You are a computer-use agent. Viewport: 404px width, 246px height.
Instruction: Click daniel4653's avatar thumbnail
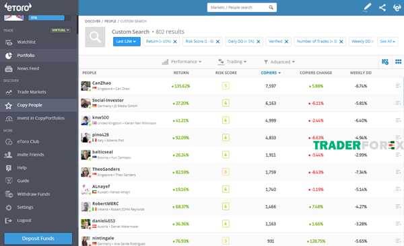coord(86,224)
